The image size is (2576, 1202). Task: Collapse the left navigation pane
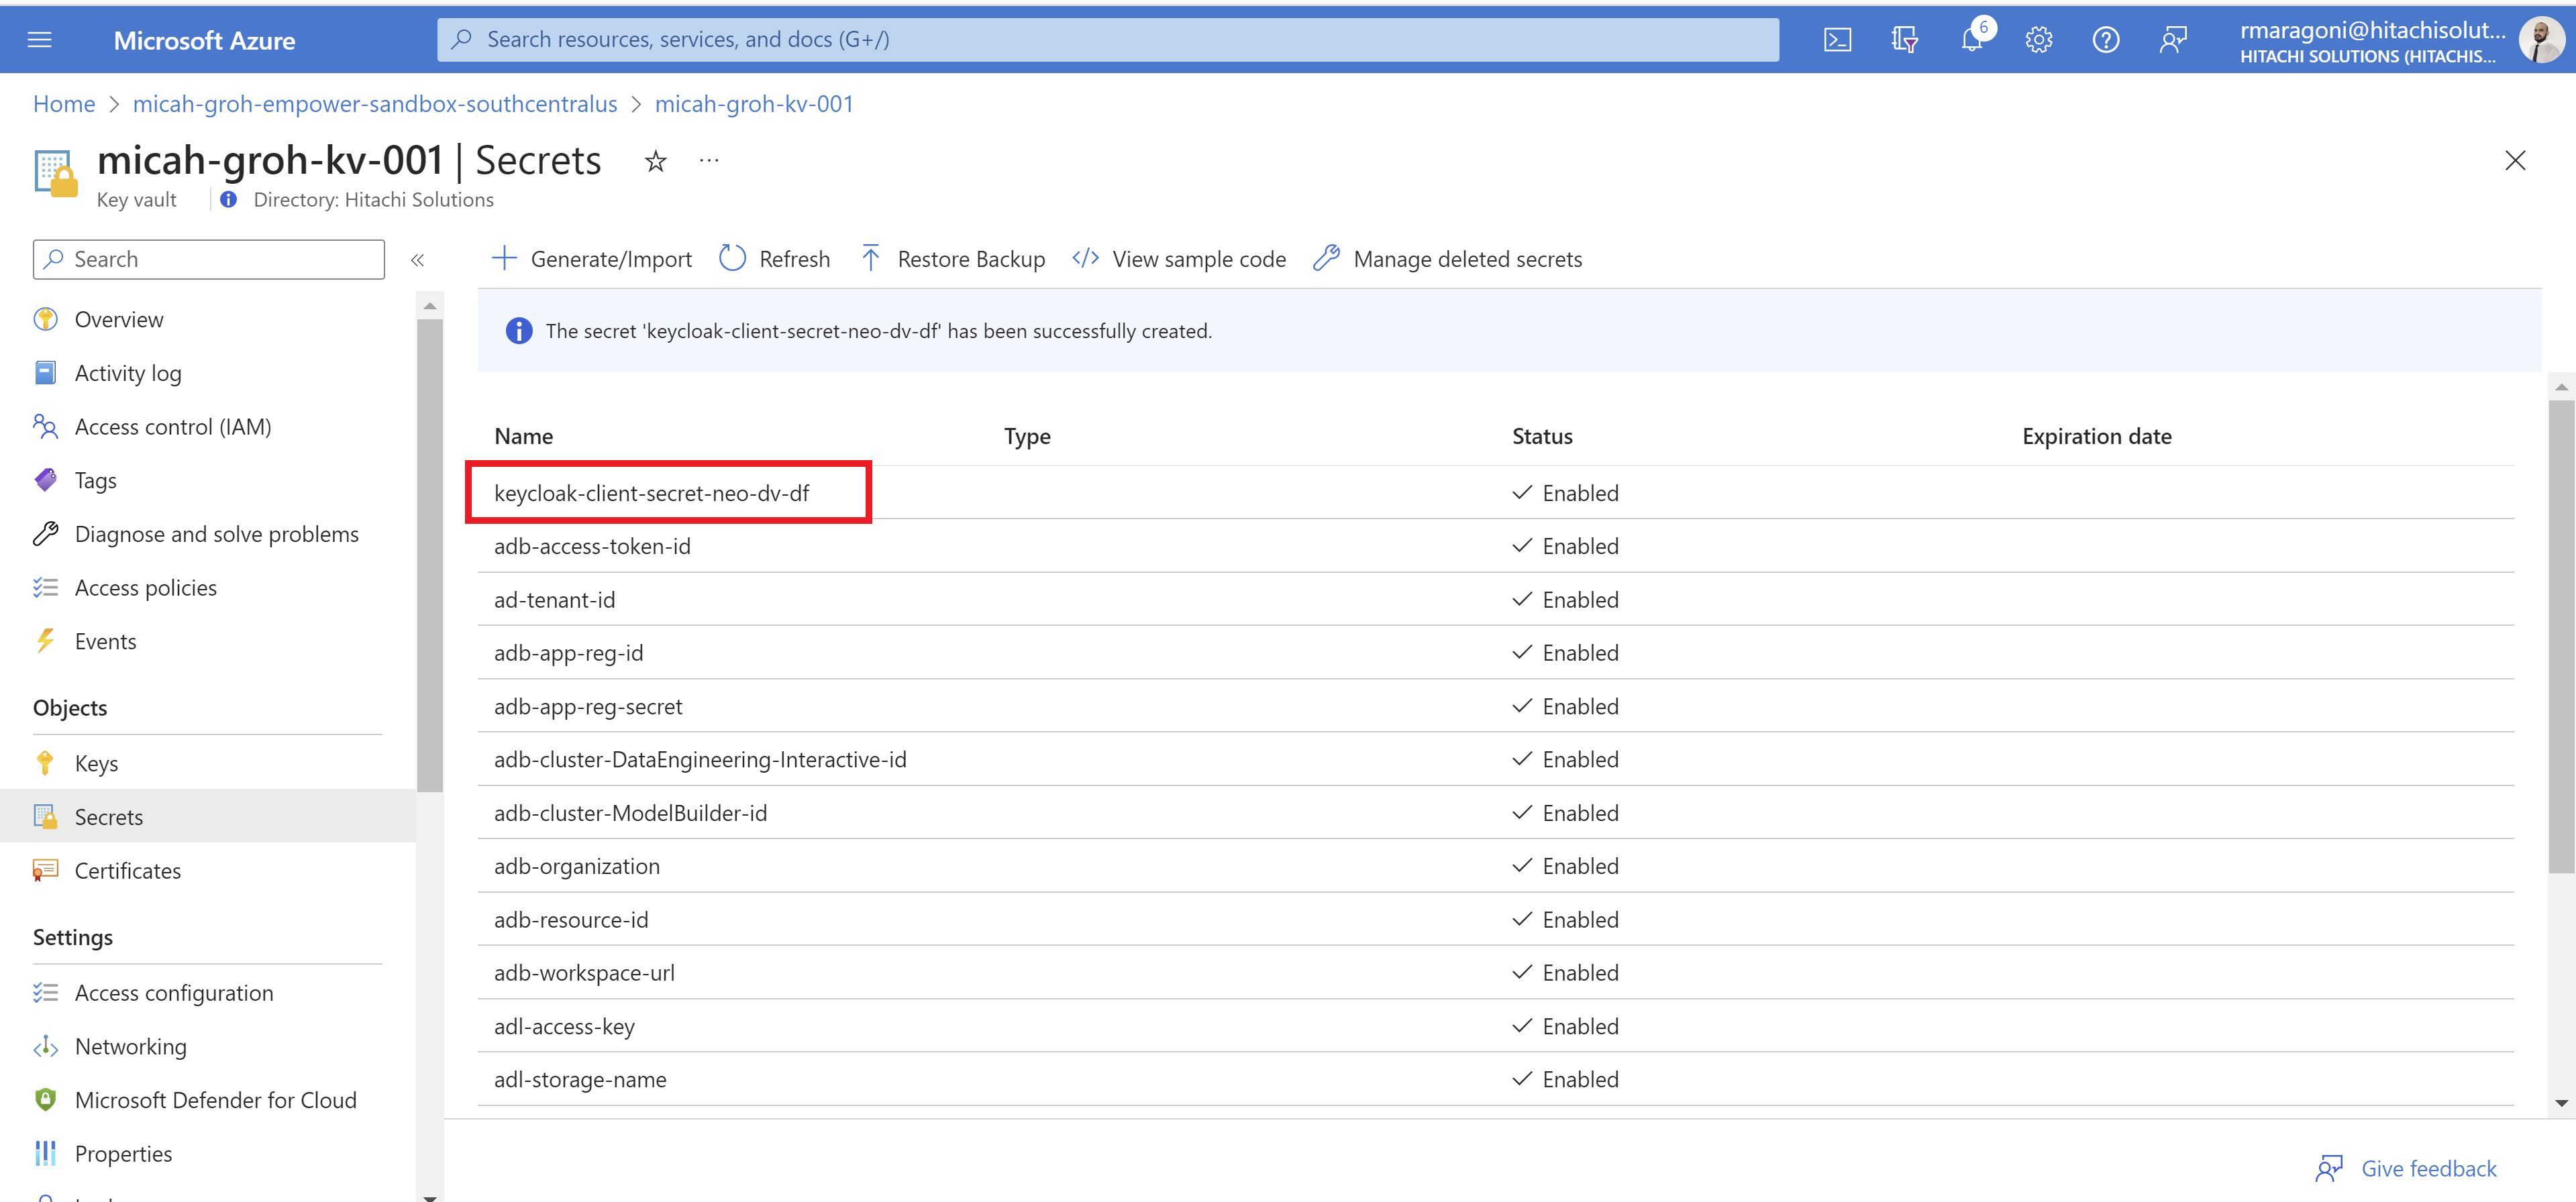point(418,260)
